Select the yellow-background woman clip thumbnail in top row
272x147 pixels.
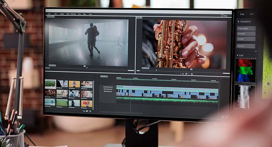[x=75, y=84]
